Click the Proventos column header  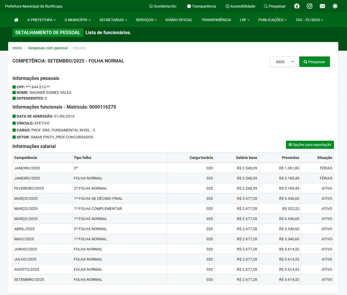pos(290,158)
